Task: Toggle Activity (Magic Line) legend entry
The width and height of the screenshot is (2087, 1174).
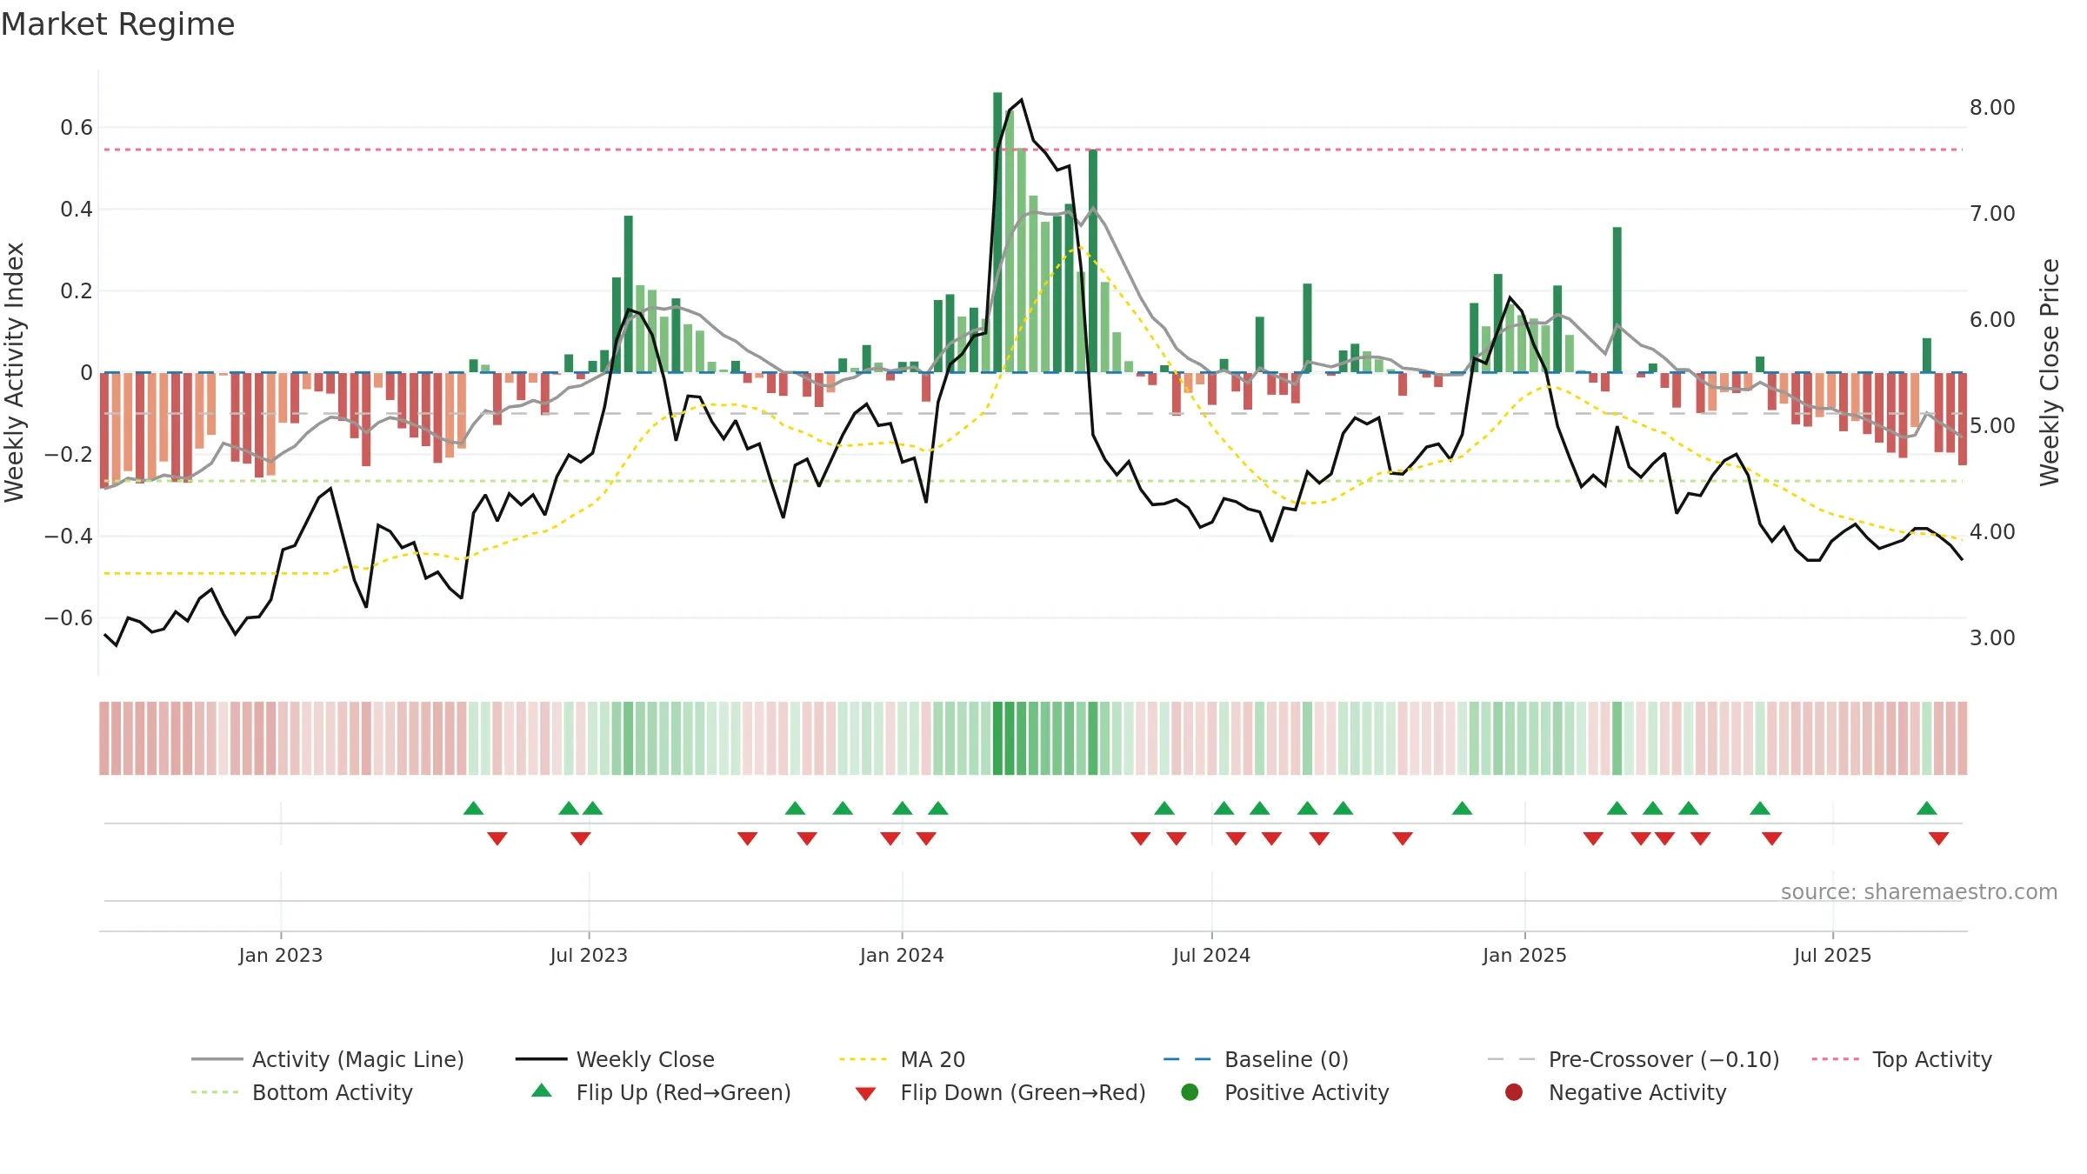Action: click(328, 1059)
